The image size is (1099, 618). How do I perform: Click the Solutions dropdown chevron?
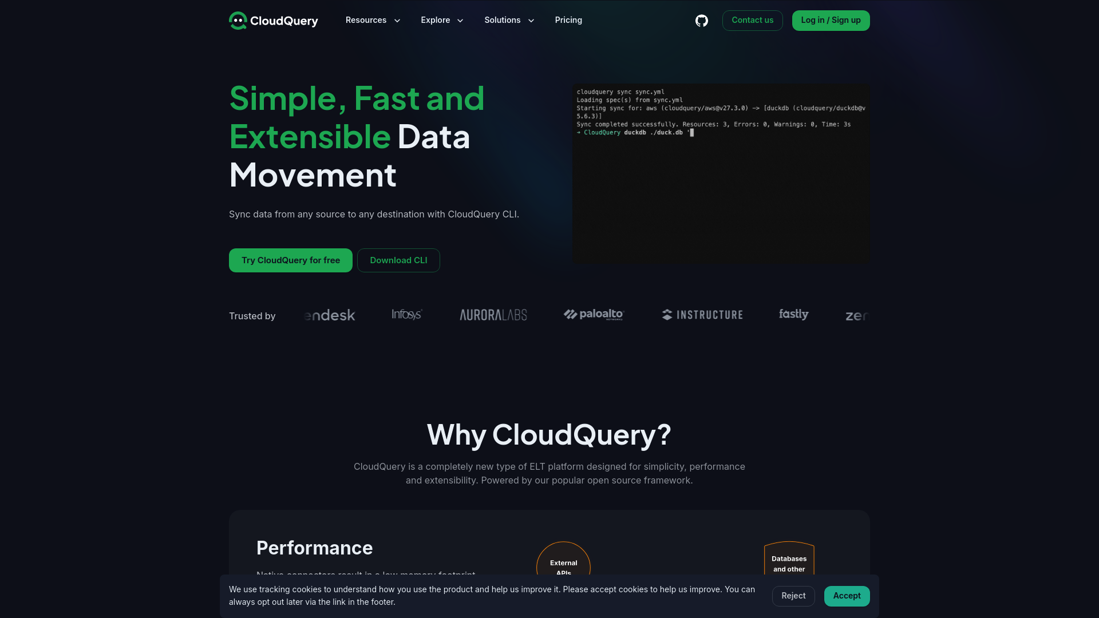(x=531, y=21)
